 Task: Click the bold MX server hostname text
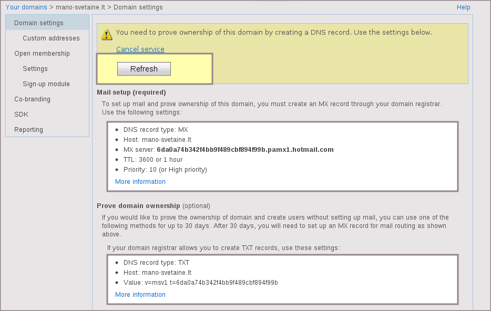245,150
